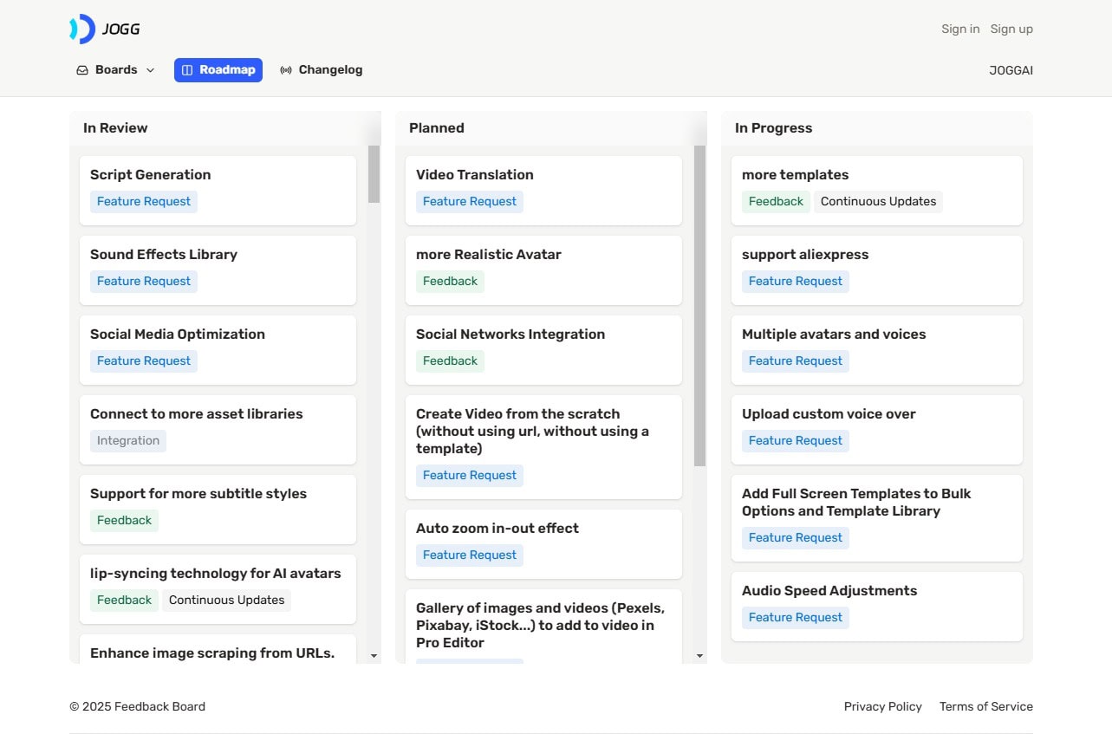This screenshot has width=1112, height=734.
Task: Click the Integration tag on asset libraries card
Action: pyautogui.click(x=128, y=441)
